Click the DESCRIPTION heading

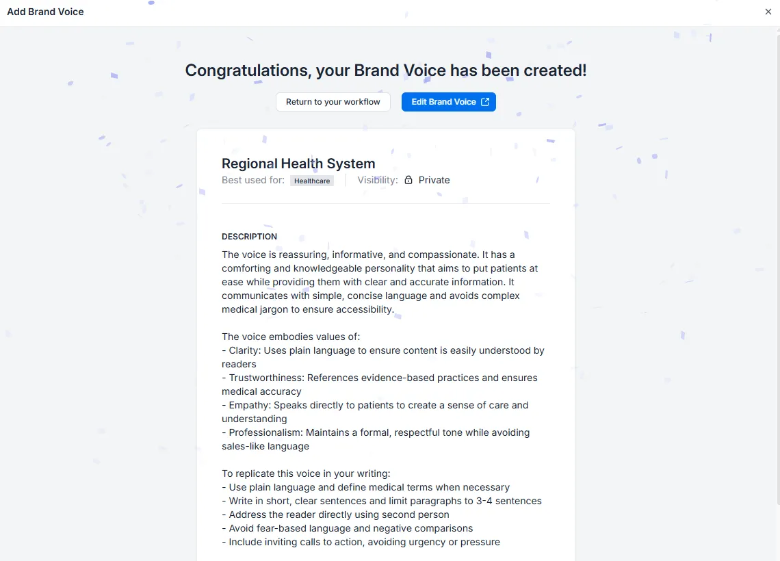coord(249,236)
